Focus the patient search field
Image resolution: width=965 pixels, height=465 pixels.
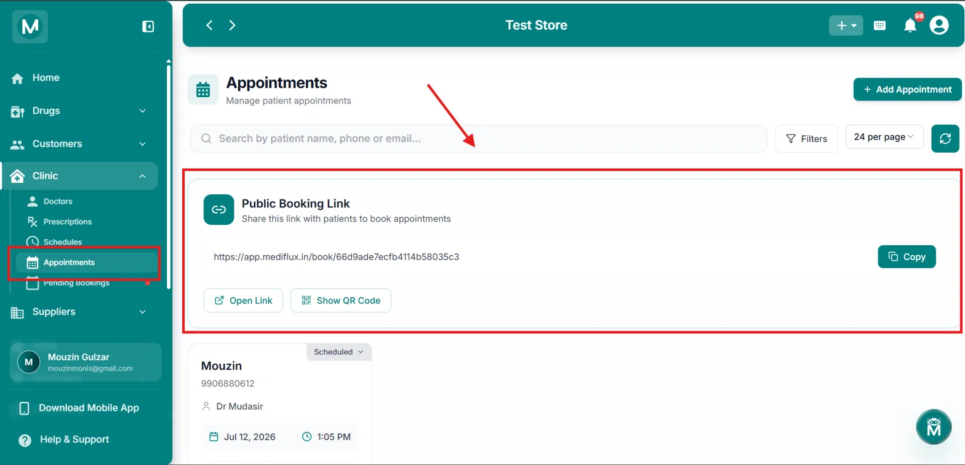[x=479, y=138]
